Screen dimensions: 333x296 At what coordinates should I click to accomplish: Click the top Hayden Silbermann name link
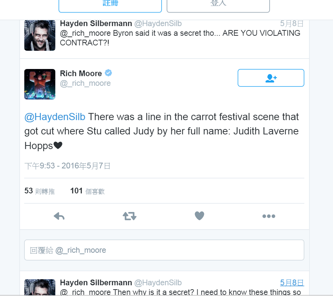[x=96, y=24]
